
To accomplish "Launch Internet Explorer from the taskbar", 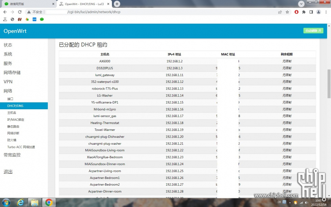I will point(21,202).
